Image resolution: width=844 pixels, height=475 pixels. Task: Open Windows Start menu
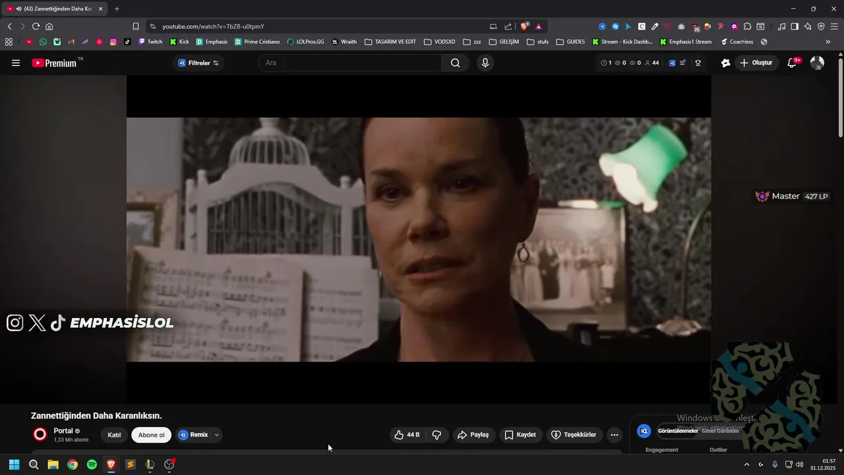click(14, 464)
